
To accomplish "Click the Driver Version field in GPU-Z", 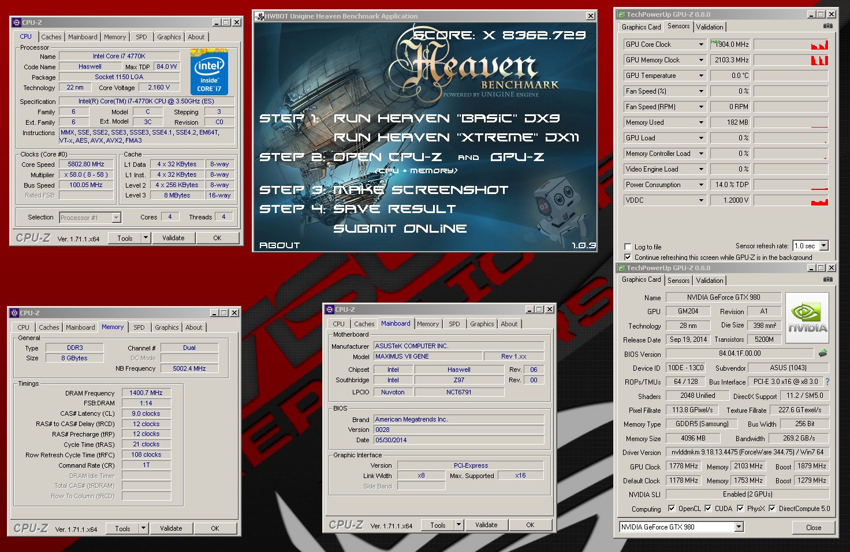I will coord(747,452).
